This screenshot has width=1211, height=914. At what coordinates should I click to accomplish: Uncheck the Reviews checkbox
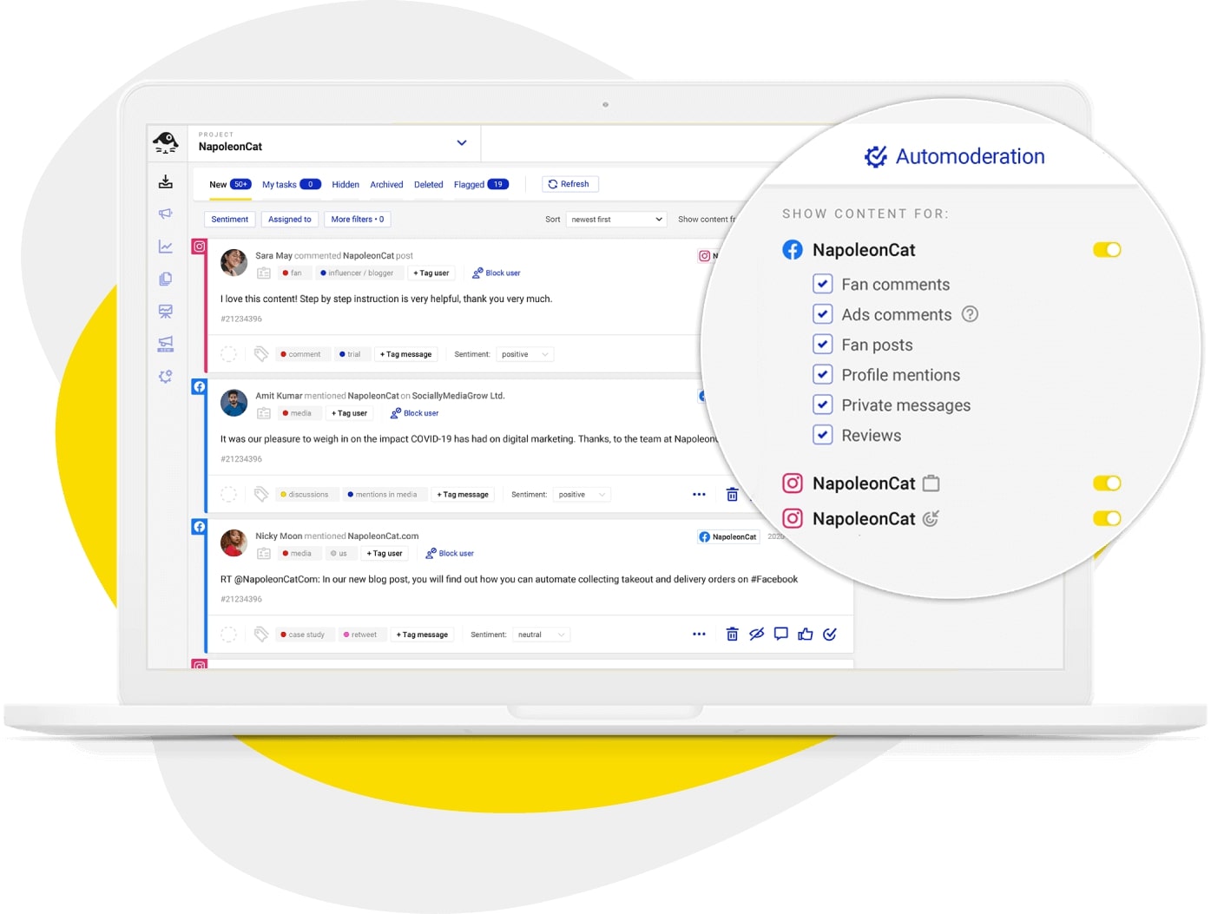pyautogui.click(x=823, y=435)
